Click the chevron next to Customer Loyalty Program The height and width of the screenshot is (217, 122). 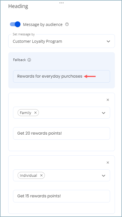tap(108, 41)
